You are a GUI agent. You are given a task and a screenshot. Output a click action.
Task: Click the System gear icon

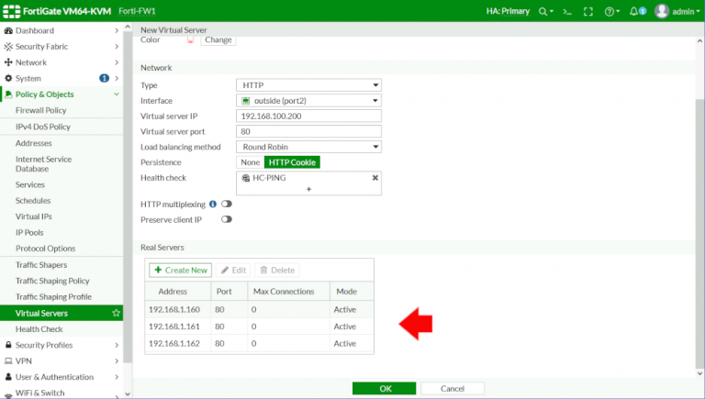pos(8,78)
